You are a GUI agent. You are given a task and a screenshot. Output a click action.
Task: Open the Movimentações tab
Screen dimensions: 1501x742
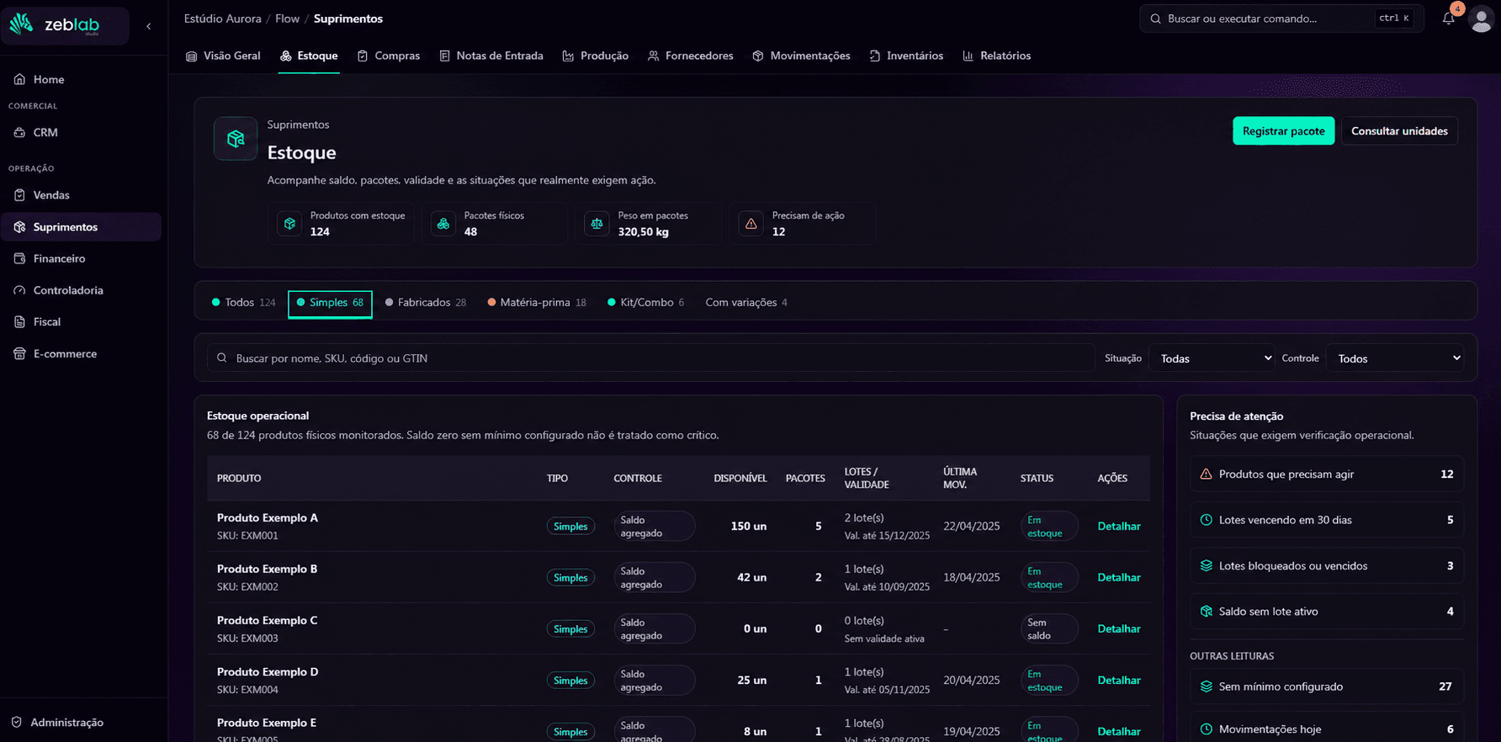[x=801, y=56]
